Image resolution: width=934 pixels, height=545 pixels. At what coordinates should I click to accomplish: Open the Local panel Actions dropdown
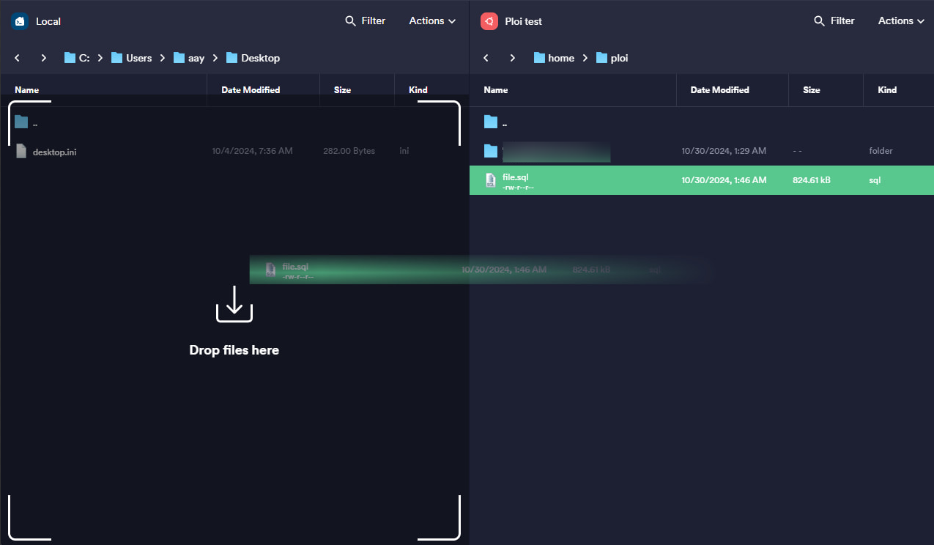coord(432,21)
